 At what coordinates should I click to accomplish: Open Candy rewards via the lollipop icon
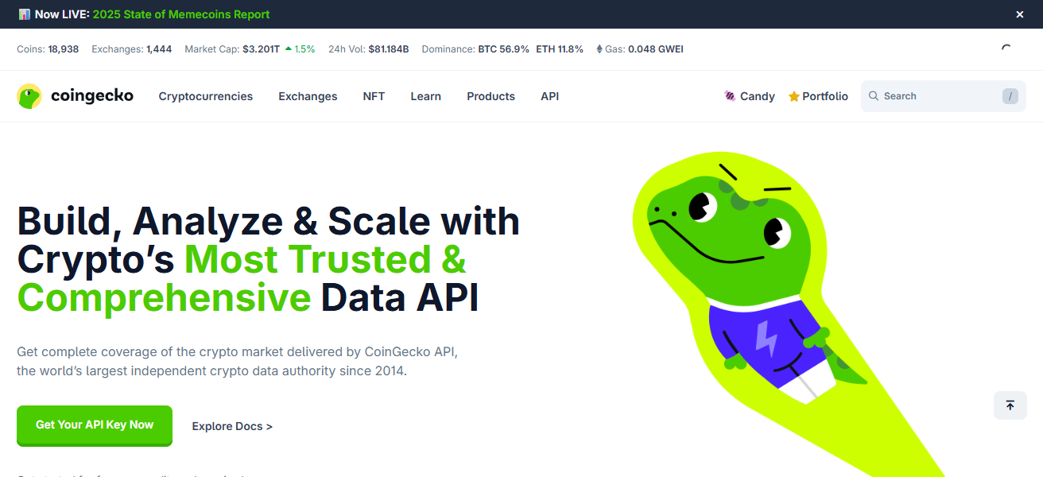[x=728, y=95]
